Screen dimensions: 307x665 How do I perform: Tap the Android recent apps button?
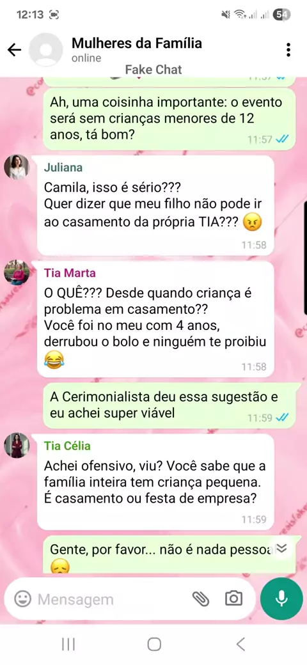click(x=68, y=645)
